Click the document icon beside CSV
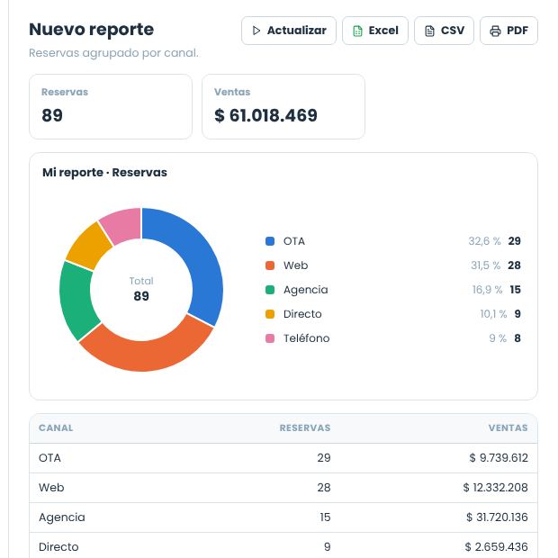The image size is (558, 558). (429, 31)
